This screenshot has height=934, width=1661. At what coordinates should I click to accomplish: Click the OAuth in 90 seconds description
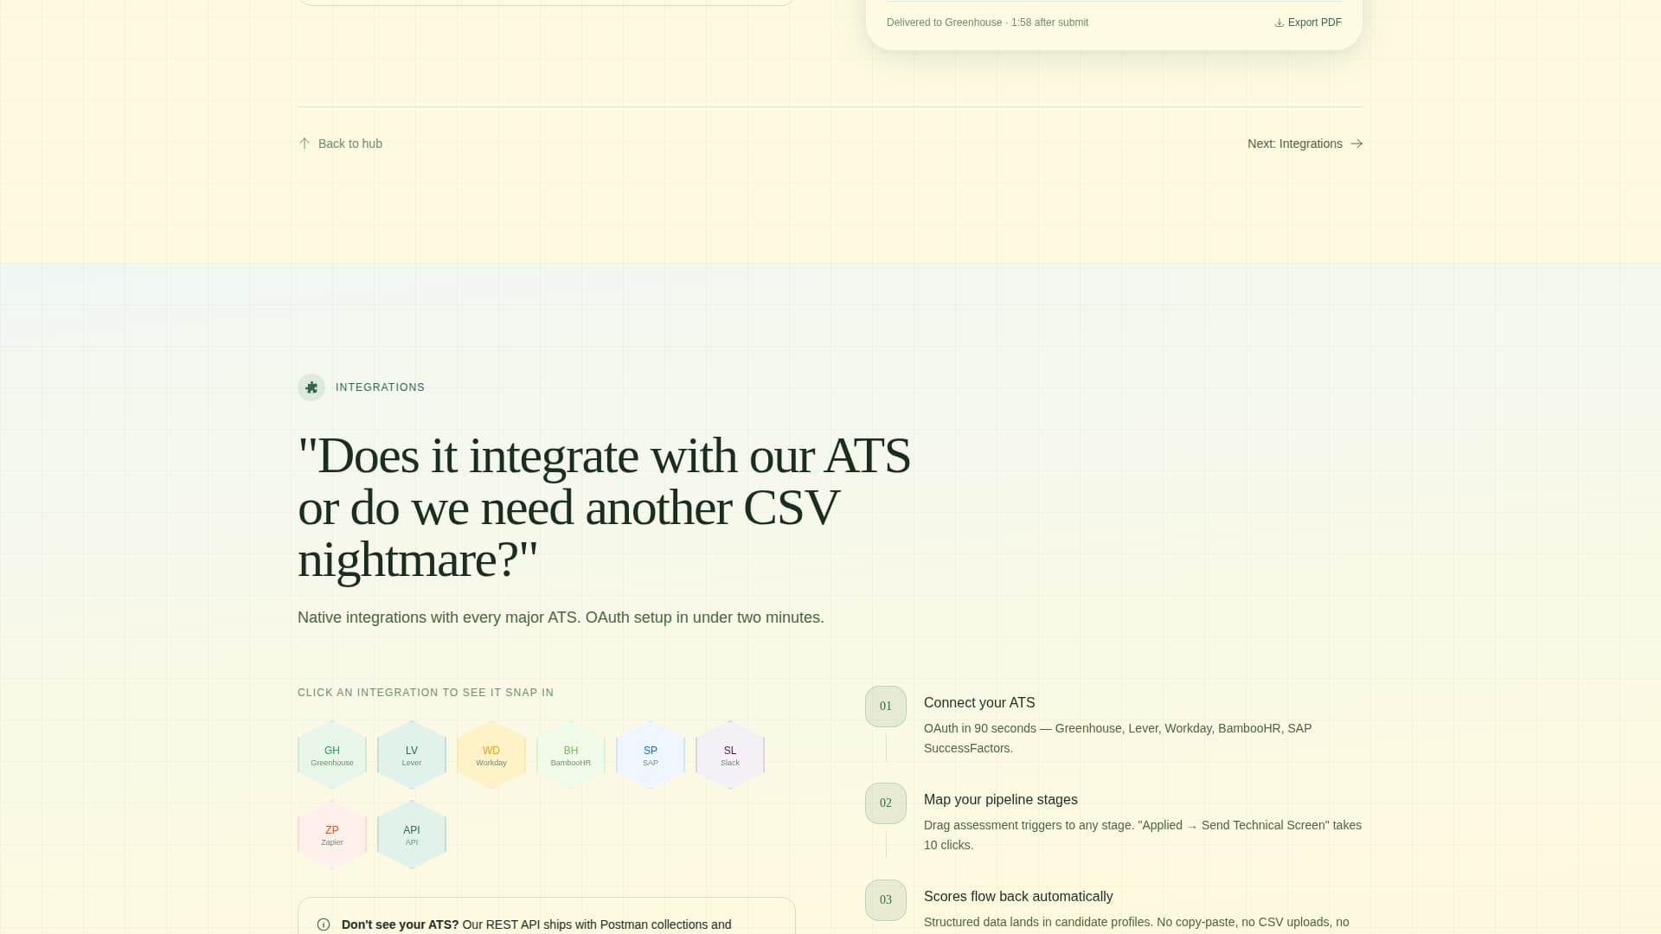tap(1118, 739)
